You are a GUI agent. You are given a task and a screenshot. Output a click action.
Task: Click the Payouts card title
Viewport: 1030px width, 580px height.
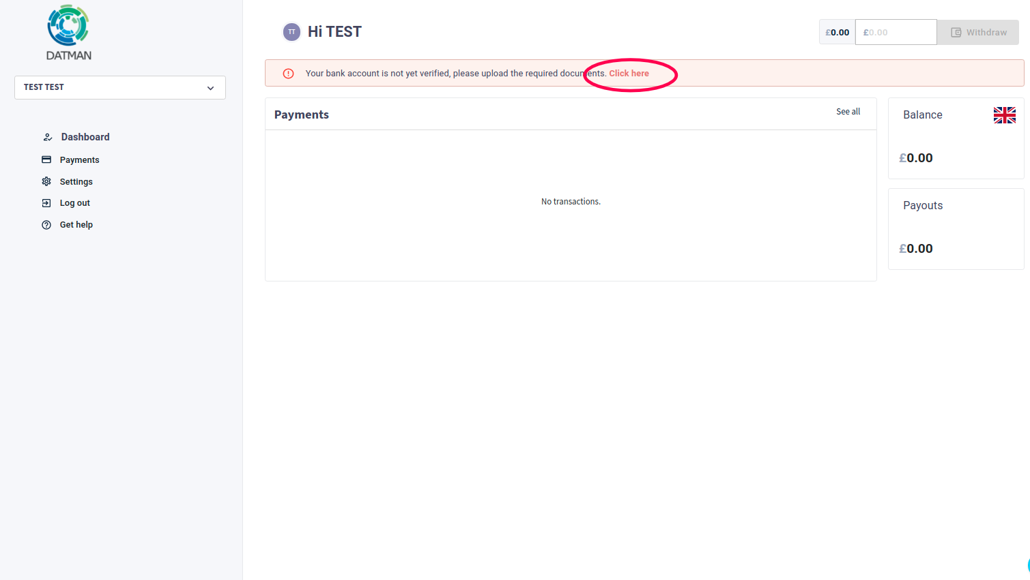tap(923, 206)
